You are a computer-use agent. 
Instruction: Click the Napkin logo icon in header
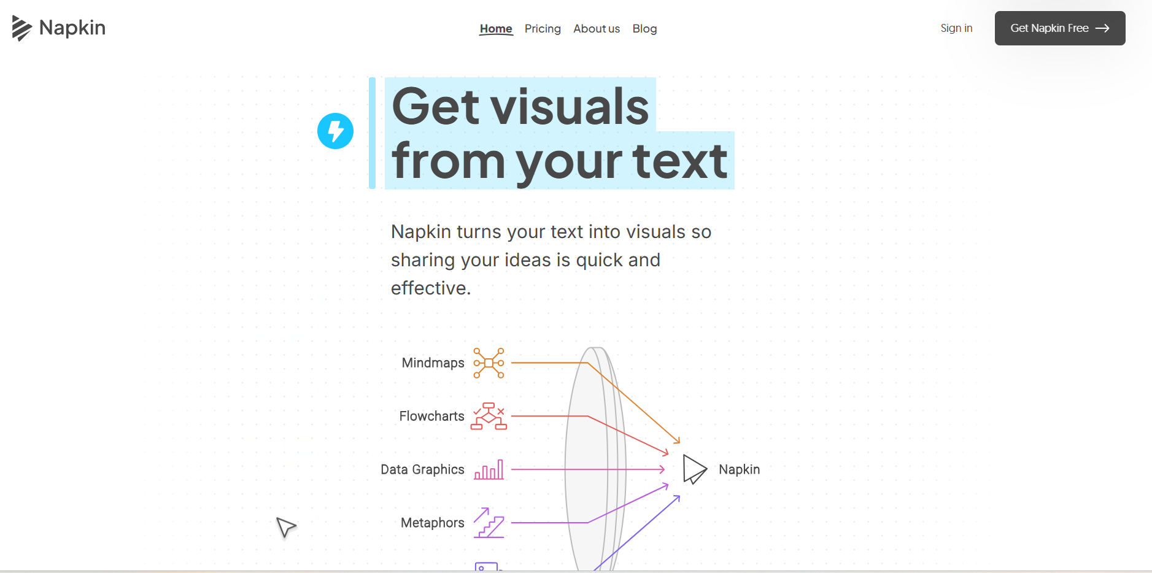(21, 28)
